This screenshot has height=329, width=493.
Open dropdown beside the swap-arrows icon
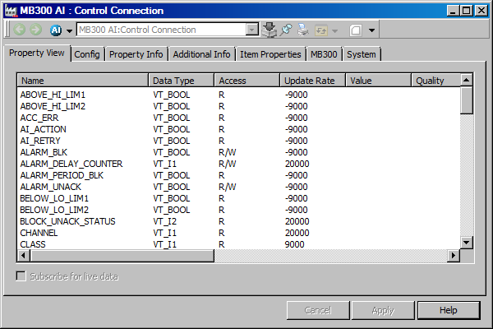[335, 31]
